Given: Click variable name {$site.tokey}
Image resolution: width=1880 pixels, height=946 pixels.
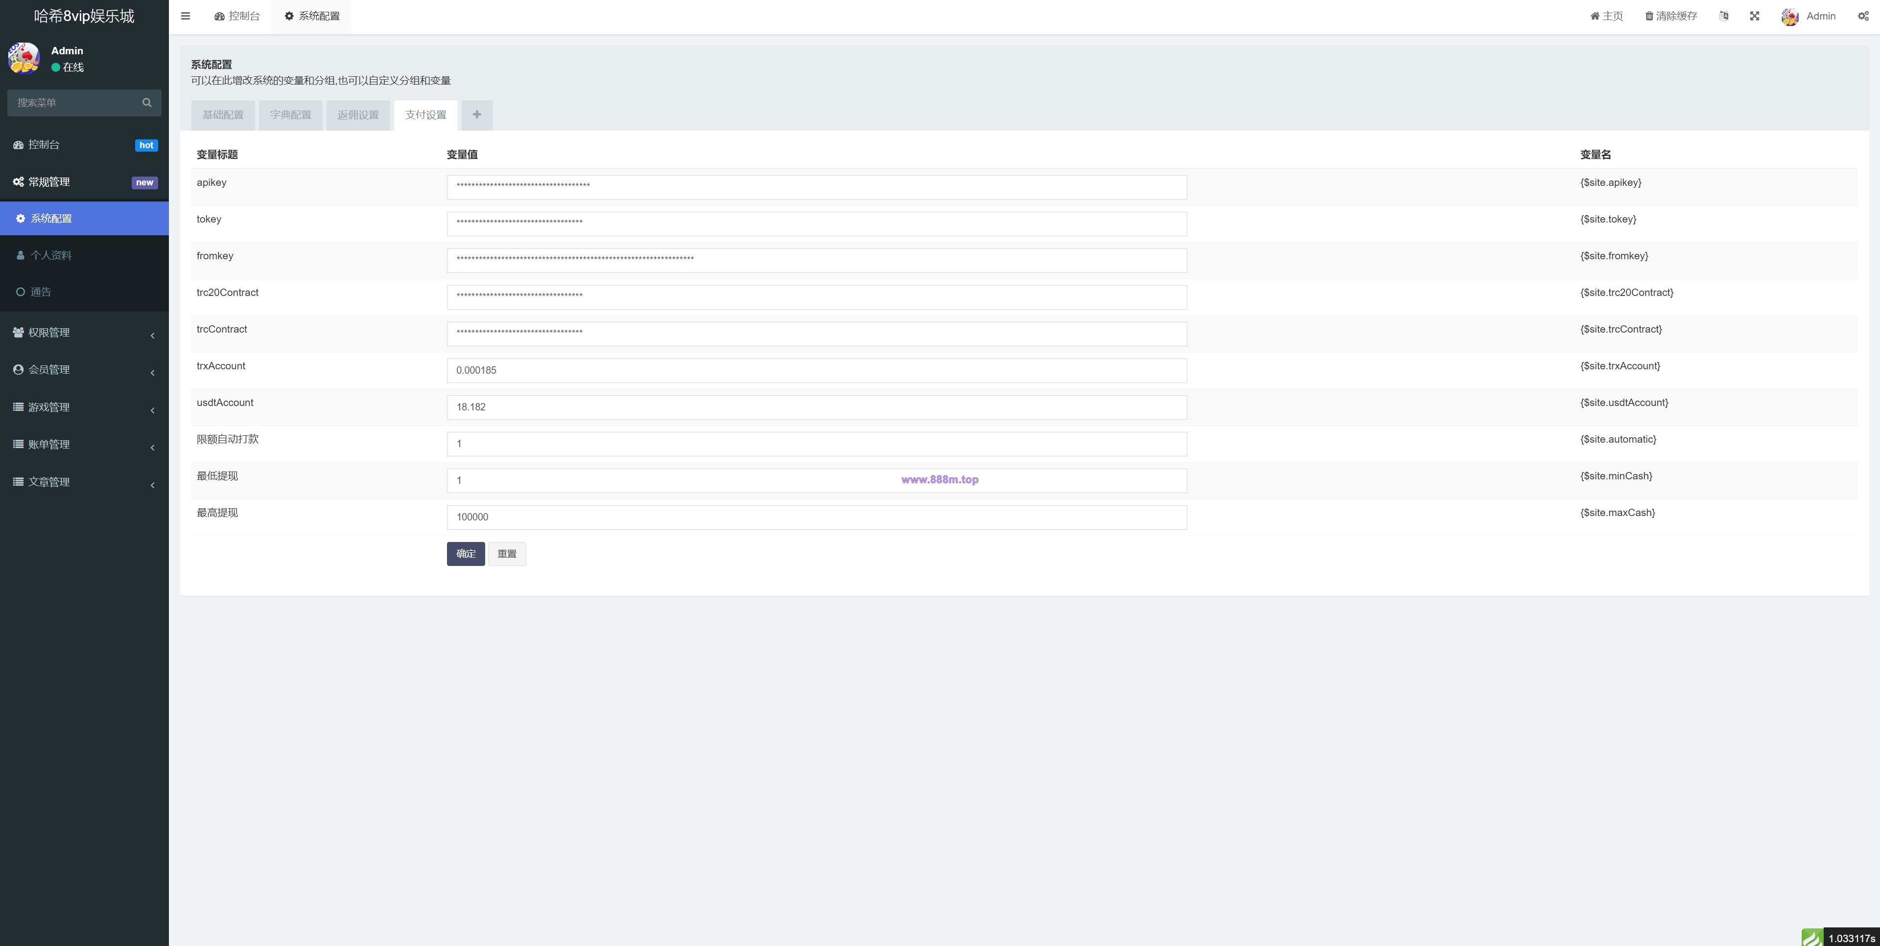Looking at the screenshot, I should [x=1608, y=219].
